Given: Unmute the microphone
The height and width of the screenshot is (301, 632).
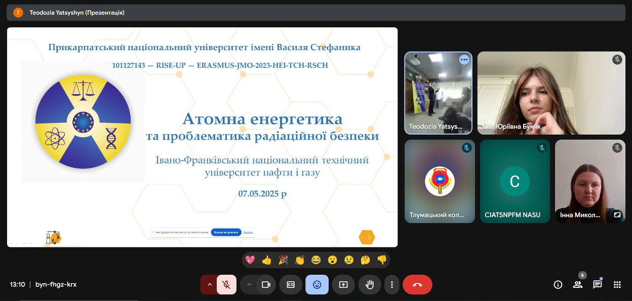Looking at the screenshot, I should [x=226, y=285].
